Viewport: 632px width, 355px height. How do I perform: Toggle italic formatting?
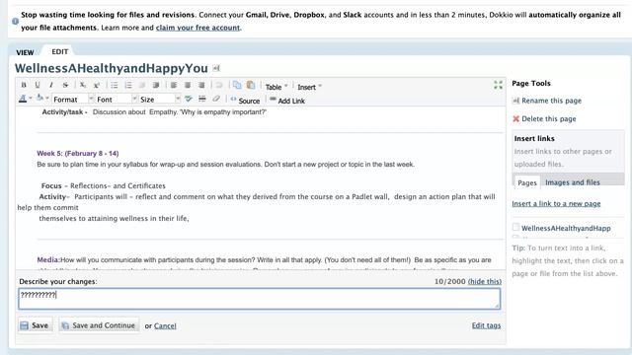coord(51,85)
